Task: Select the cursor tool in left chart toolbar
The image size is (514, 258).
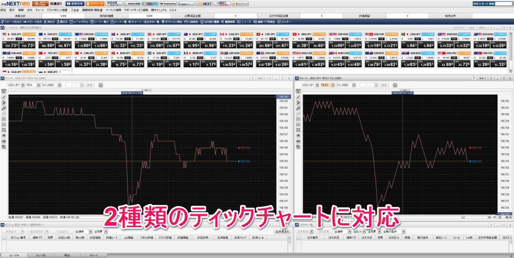Action: coord(4,91)
